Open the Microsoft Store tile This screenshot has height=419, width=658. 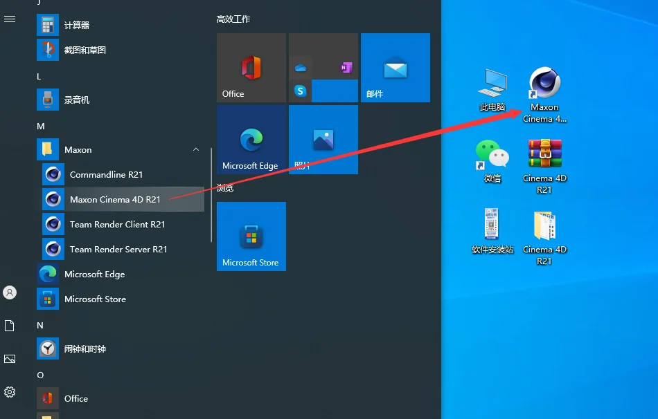251,236
